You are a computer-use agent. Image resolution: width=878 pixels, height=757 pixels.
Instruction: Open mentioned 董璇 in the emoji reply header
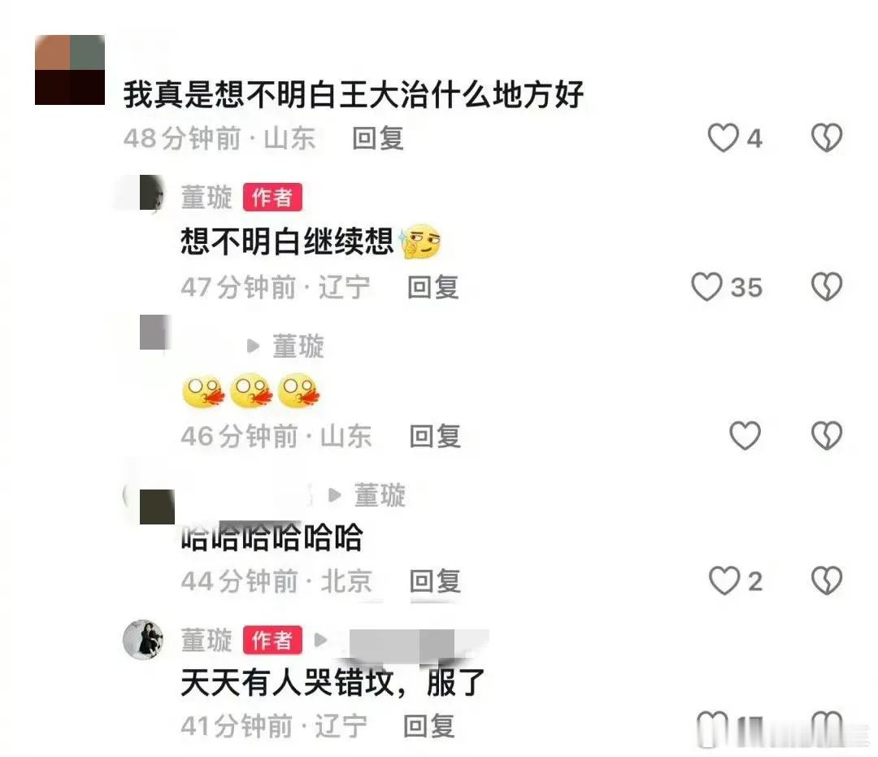coord(298,346)
